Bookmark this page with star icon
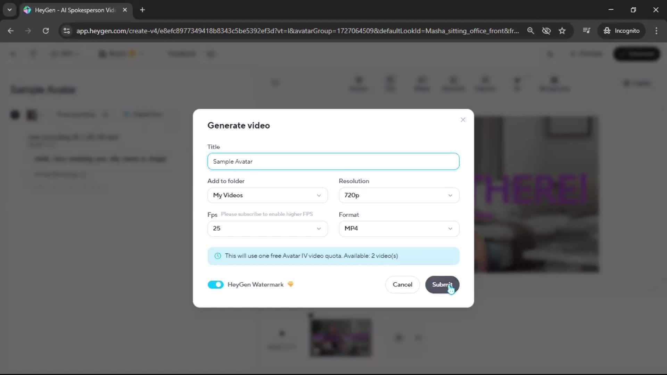The width and height of the screenshot is (667, 375). [562, 31]
